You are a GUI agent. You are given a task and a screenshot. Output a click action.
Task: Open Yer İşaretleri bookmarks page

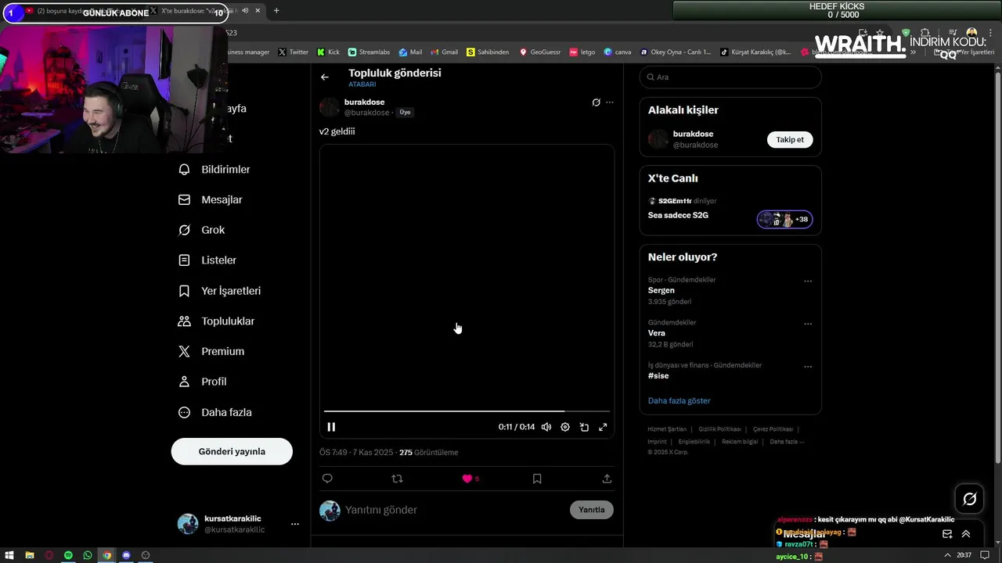coord(221,291)
